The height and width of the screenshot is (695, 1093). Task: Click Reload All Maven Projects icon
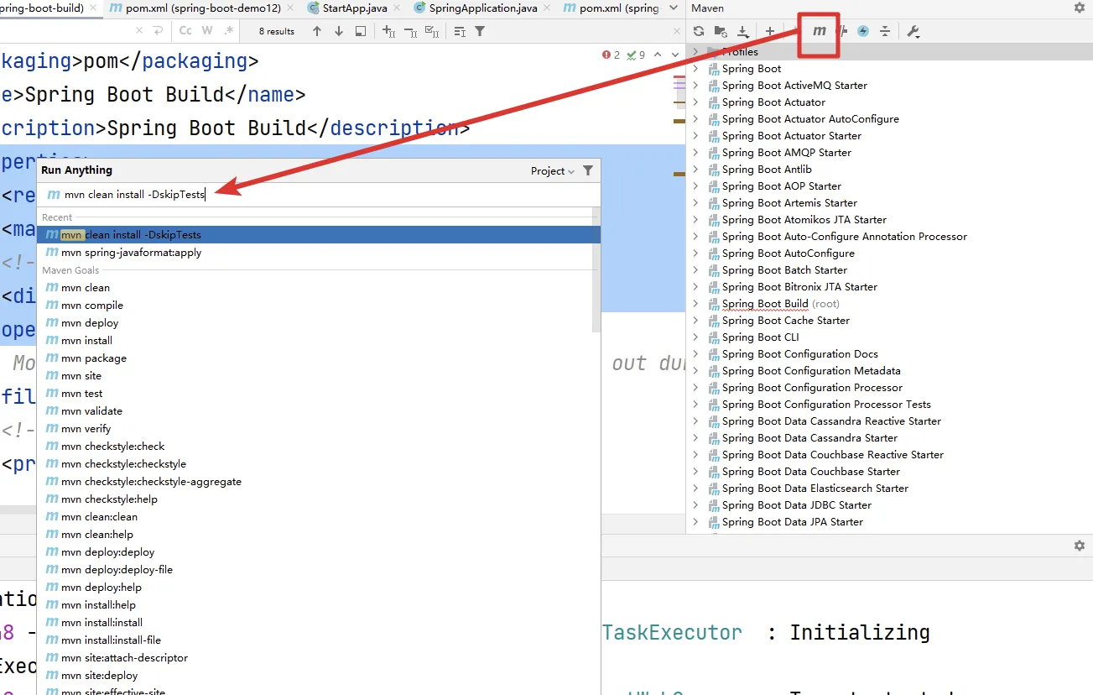click(698, 31)
